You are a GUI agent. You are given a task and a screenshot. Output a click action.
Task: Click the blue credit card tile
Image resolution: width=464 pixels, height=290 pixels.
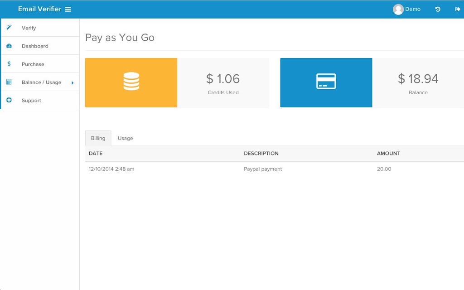[326, 82]
